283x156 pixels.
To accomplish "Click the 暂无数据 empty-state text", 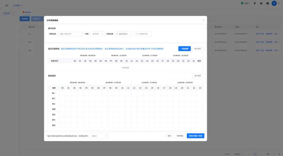I will click(x=126, y=68).
